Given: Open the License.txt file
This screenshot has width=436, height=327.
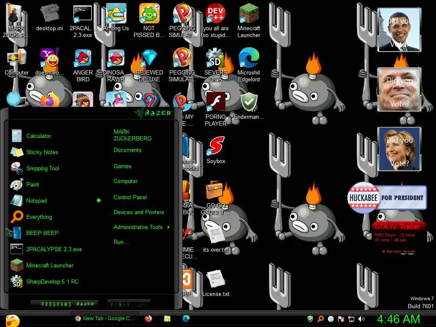Looking at the screenshot, I should 215,283.
